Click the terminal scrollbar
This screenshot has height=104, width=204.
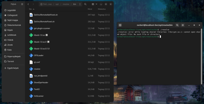point(202,56)
